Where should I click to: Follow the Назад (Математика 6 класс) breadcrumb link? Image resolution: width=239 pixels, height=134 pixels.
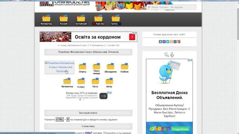click(72, 45)
